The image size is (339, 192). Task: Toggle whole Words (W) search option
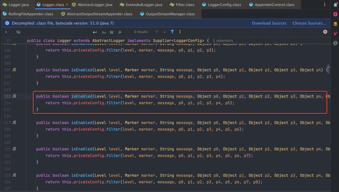(x=111, y=32)
